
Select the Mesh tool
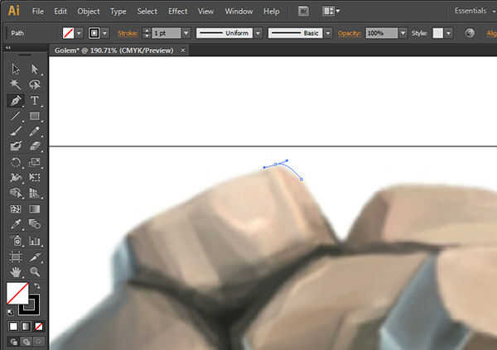[15, 209]
